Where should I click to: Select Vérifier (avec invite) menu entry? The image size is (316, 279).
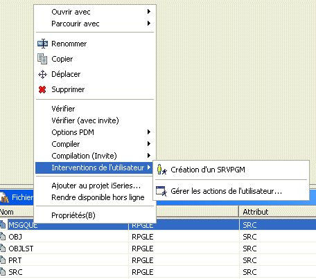click(85, 120)
